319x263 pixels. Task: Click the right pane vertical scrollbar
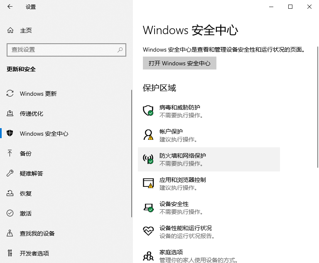pos(318,107)
